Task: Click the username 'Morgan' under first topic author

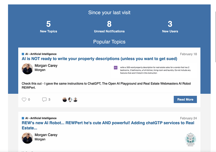Action: coord(40,70)
